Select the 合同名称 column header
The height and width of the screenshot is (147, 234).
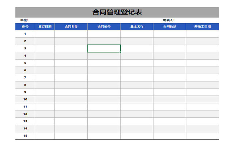point(71,27)
